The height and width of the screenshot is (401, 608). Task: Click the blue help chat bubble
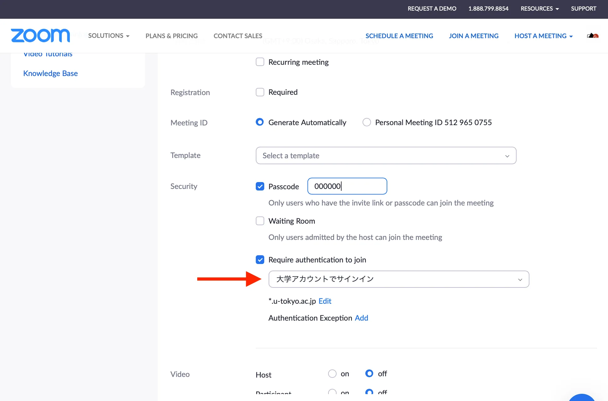pos(582,398)
